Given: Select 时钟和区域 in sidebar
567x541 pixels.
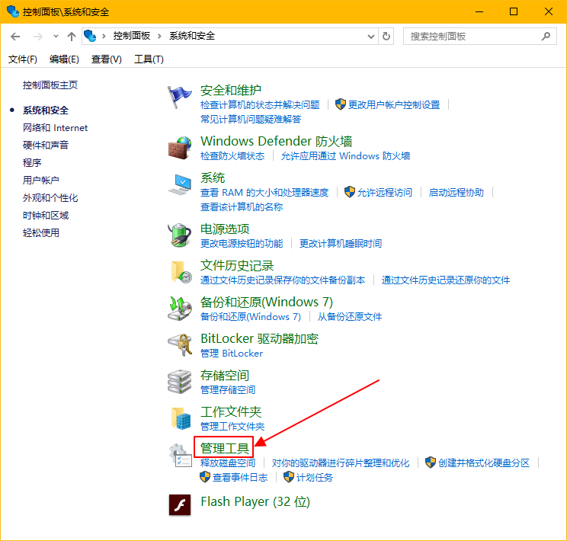Looking at the screenshot, I should (46, 216).
